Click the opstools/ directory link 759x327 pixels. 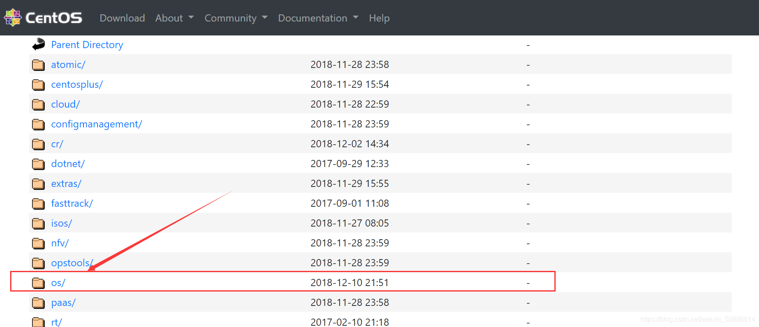pyautogui.click(x=72, y=263)
